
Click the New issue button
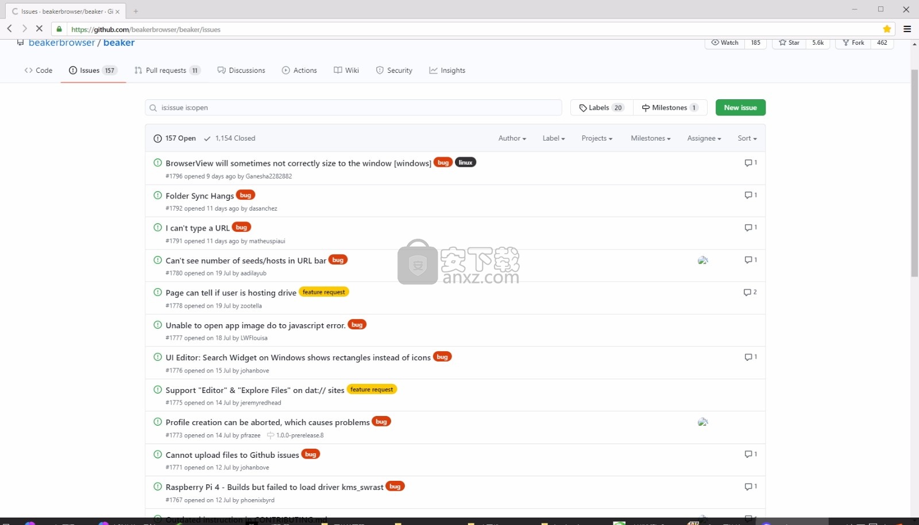tap(740, 107)
